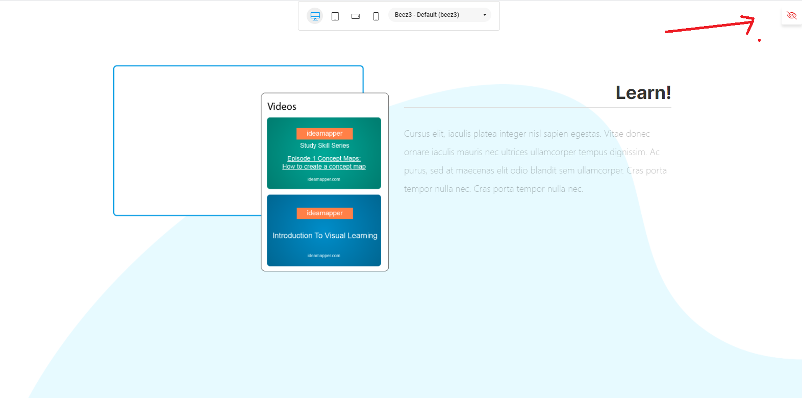The image size is (802, 398).
Task: Click the Learn! heading
Action: [643, 92]
